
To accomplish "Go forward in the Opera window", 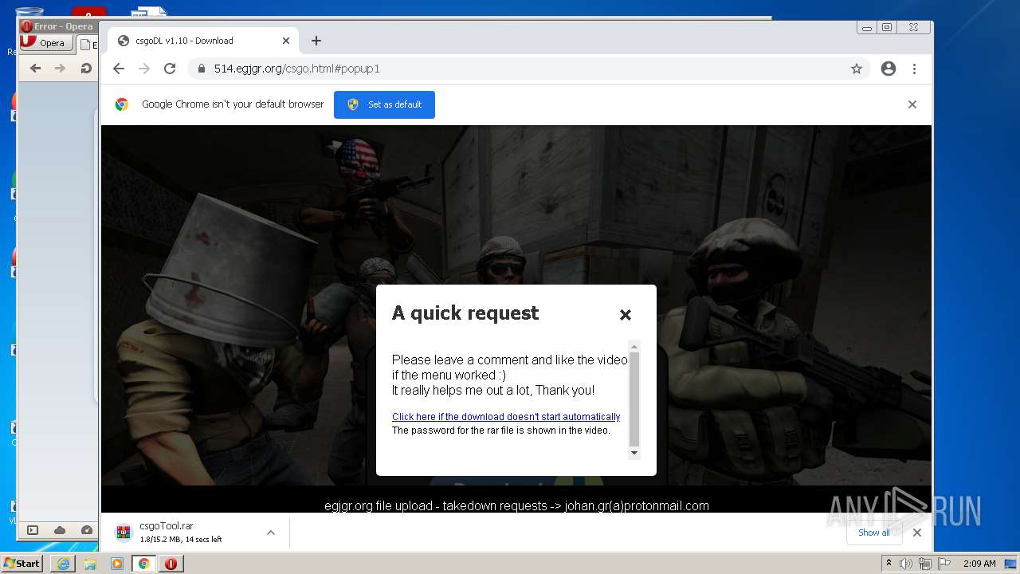I will click(60, 69).
